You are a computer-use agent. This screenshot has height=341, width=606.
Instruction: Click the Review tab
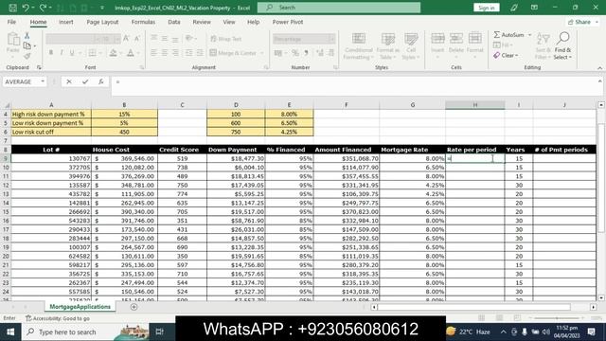tap(202, 22)
